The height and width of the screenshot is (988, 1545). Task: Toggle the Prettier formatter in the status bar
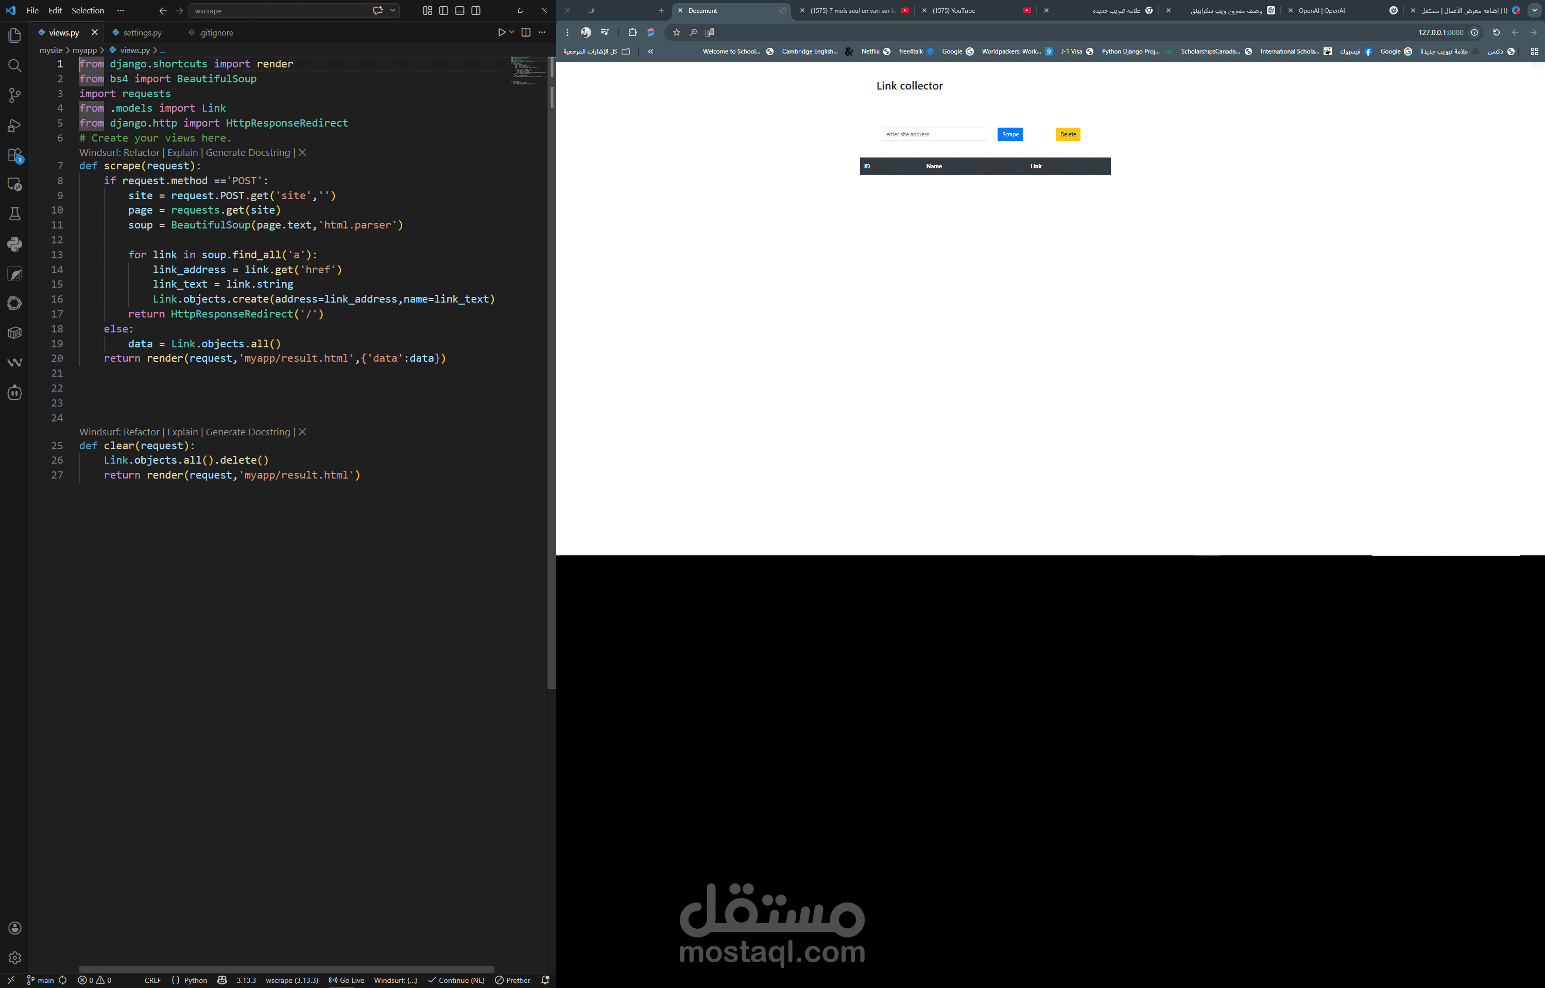[x=512, y=980]
